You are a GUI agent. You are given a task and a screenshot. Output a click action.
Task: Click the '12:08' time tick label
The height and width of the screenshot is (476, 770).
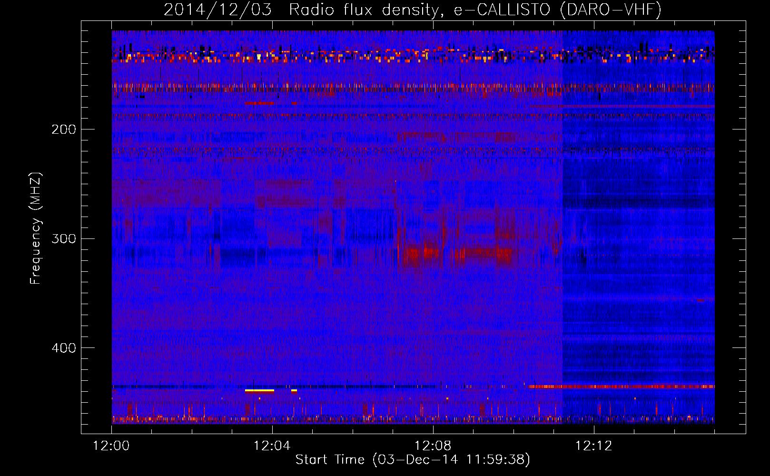[x=433, y=446]
